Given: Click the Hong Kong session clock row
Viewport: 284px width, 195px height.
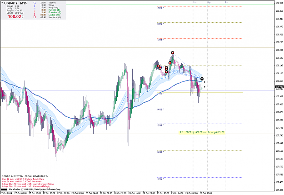Looking at the screenshot, I should pos(49,8).
